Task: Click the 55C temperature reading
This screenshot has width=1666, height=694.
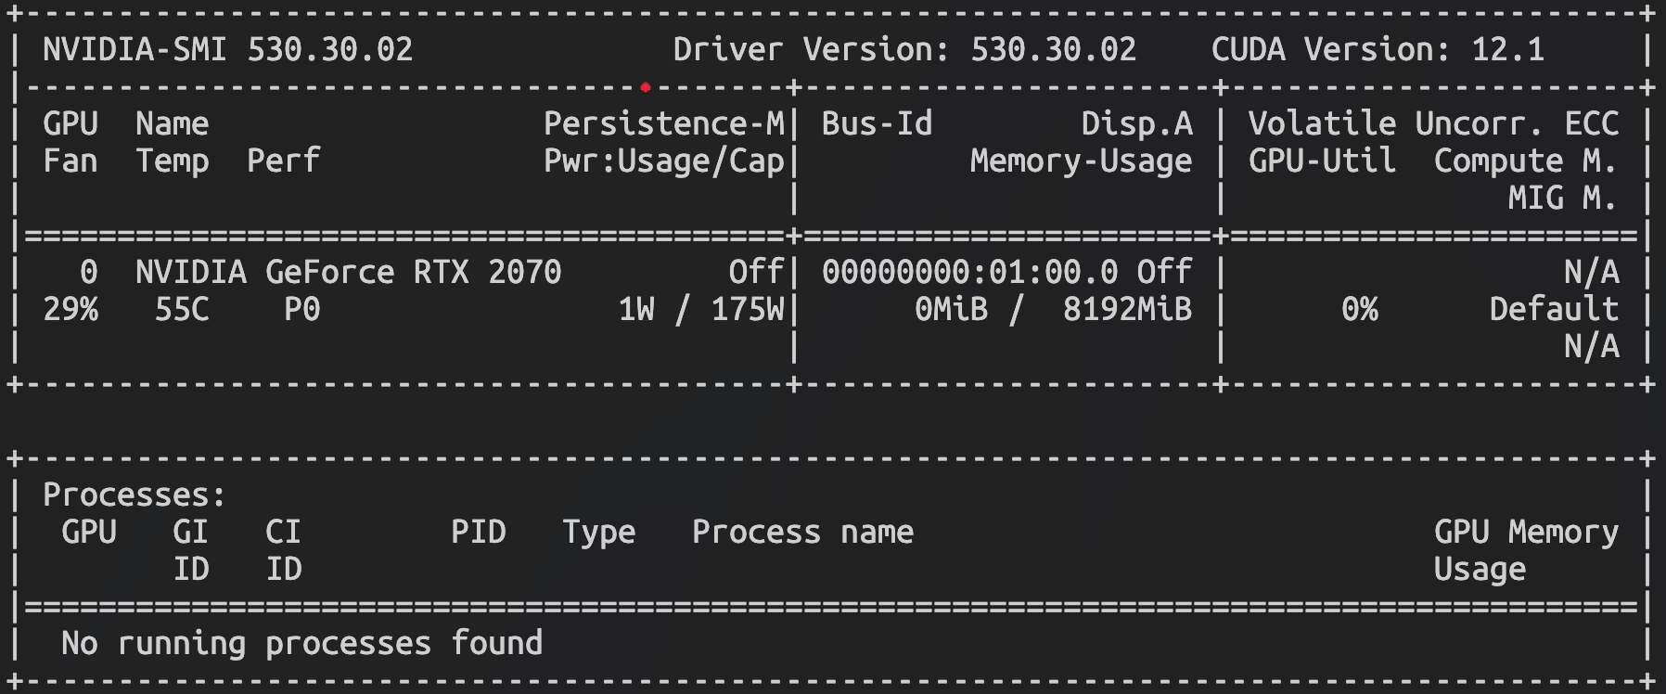Action: click(x=182, y=309)
